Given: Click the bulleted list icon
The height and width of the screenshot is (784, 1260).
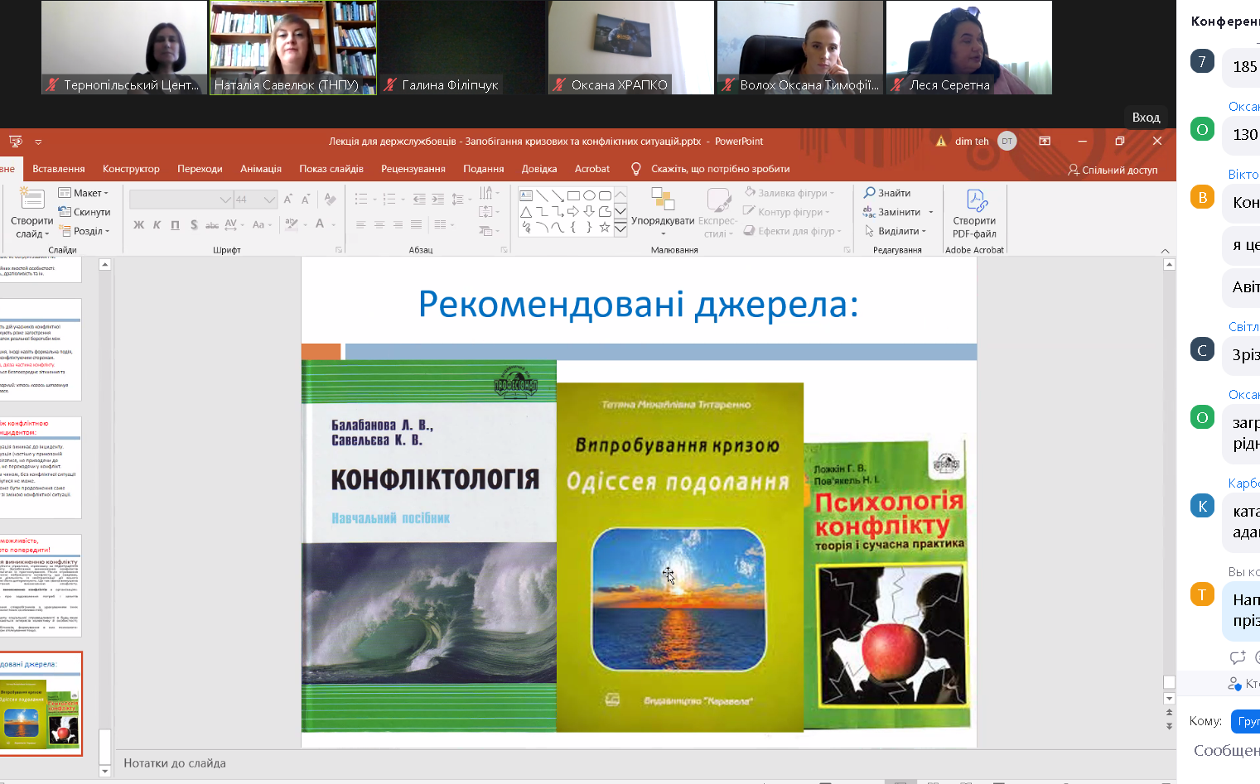Looking at the screenshot, I should 361,199.
